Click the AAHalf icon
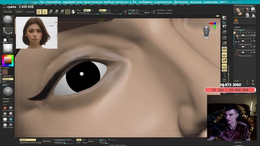 [224, 43]
